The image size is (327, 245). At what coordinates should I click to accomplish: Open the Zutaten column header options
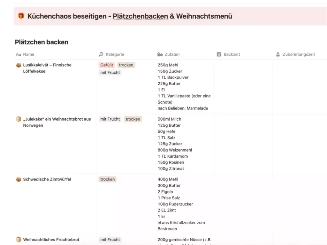coord(172,55)
